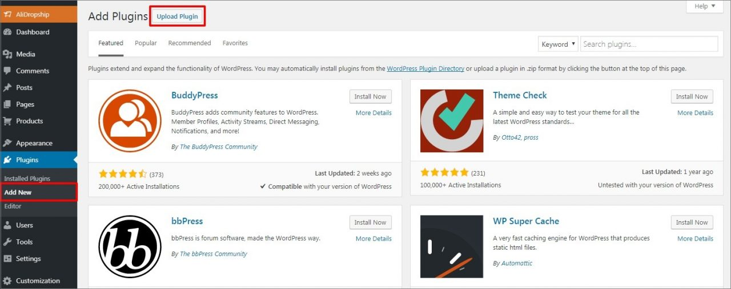
Task: Switch to the Favorites tab
Action: pyautogui.click(x=235, y=43)
